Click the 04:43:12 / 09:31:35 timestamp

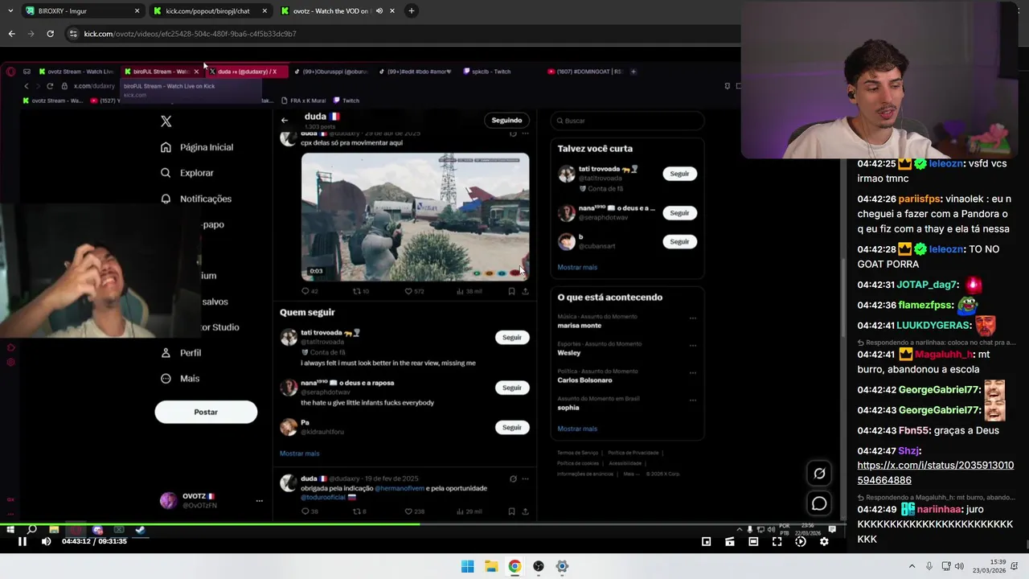point(94,541)
